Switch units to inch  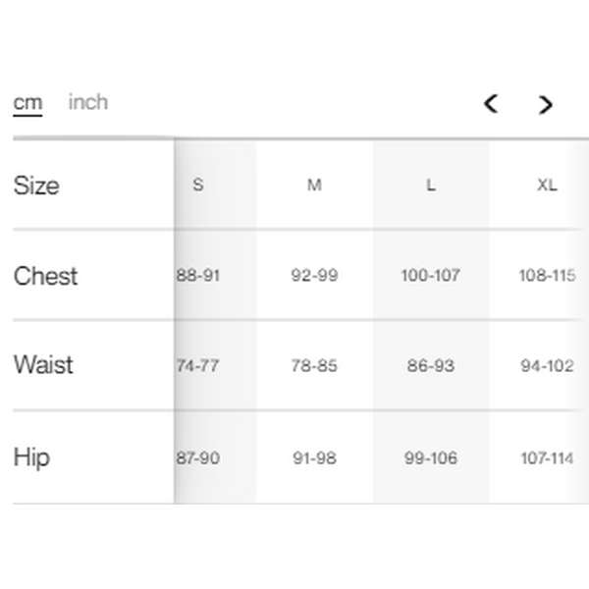(88, 102)
